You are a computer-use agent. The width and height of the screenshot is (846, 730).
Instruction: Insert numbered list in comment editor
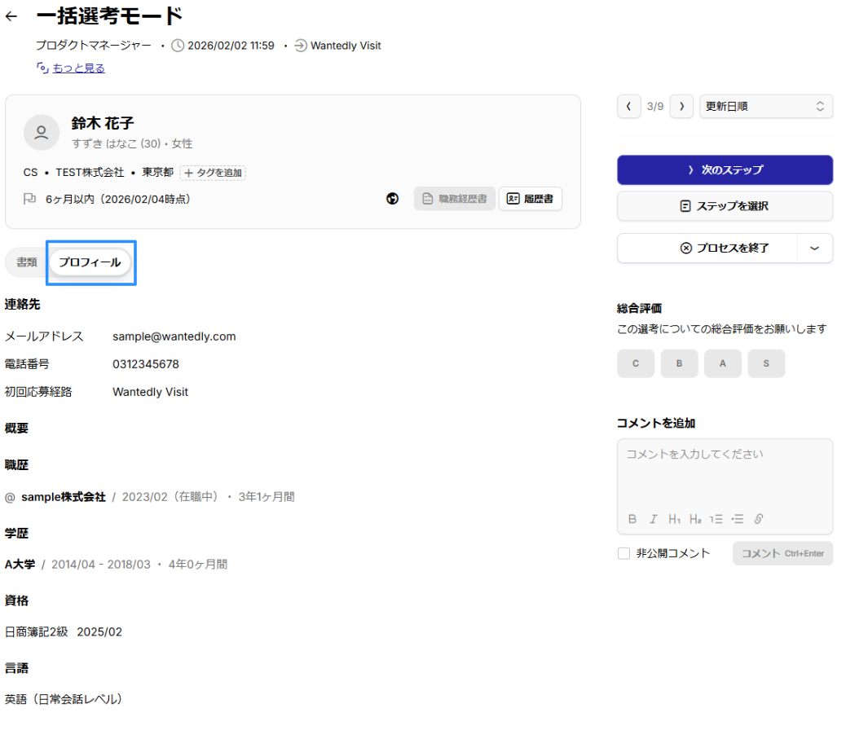716,519
